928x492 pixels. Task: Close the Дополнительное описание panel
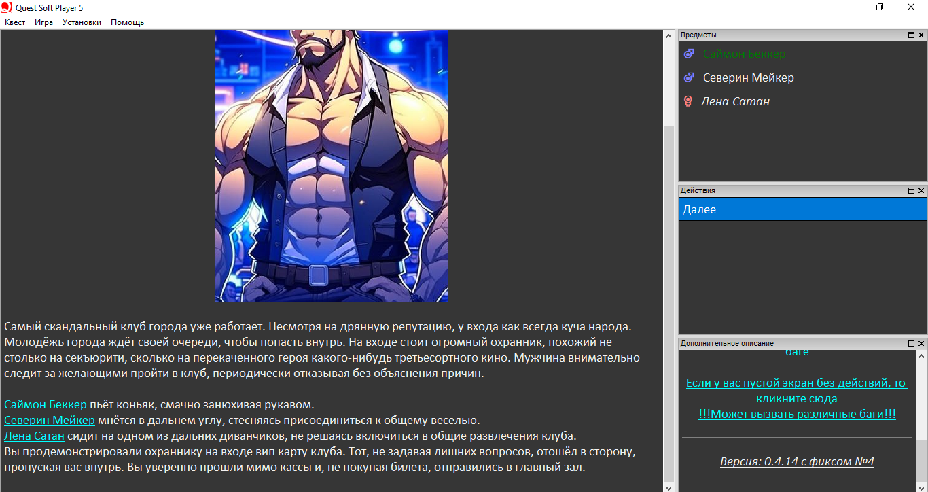coord(921,343)
